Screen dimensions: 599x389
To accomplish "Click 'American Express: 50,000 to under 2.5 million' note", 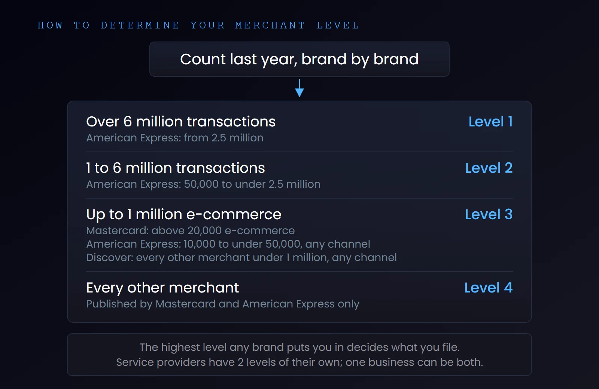I will 203,184.
